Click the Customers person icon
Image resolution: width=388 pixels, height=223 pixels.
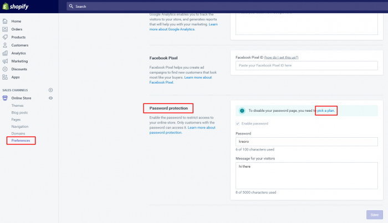tap(5, 45)
